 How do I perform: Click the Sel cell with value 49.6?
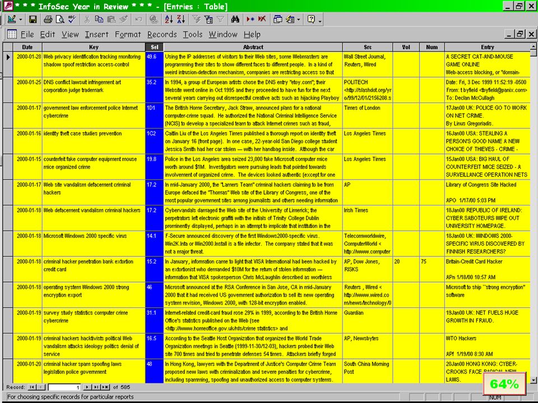pos(155,64)
